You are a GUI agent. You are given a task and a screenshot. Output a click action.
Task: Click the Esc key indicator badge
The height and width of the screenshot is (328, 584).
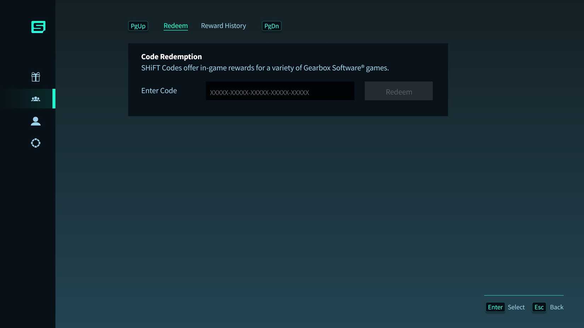pyautogui.click(x=539, y=307)
